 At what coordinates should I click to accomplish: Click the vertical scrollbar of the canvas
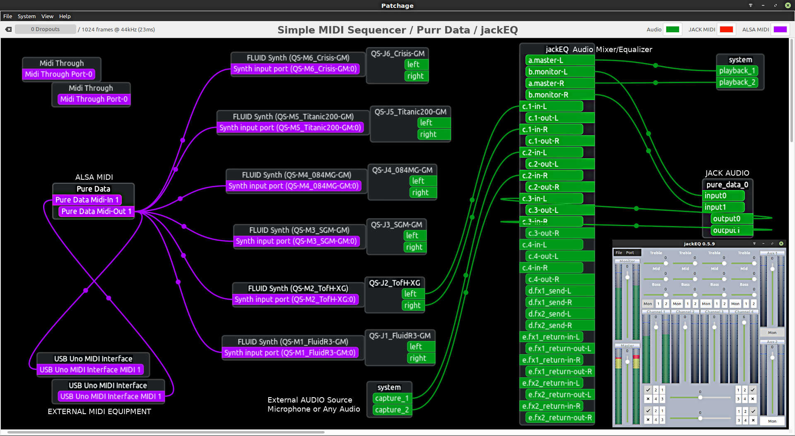pyautogui.click(x=793, y=91)
